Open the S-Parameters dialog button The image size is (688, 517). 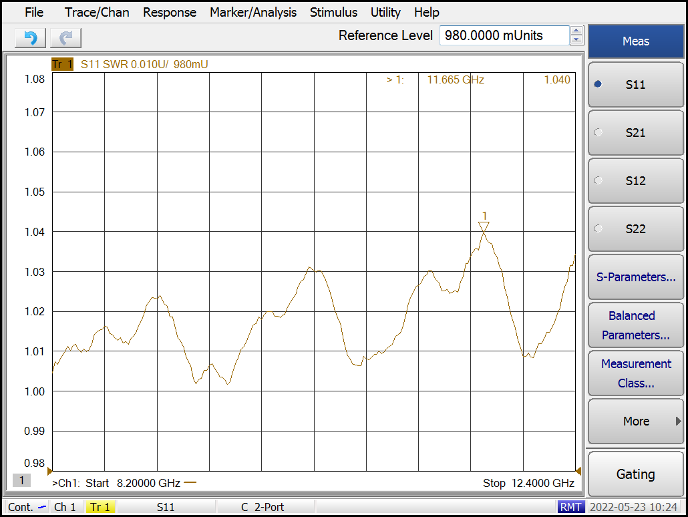(x=635, y=277)
